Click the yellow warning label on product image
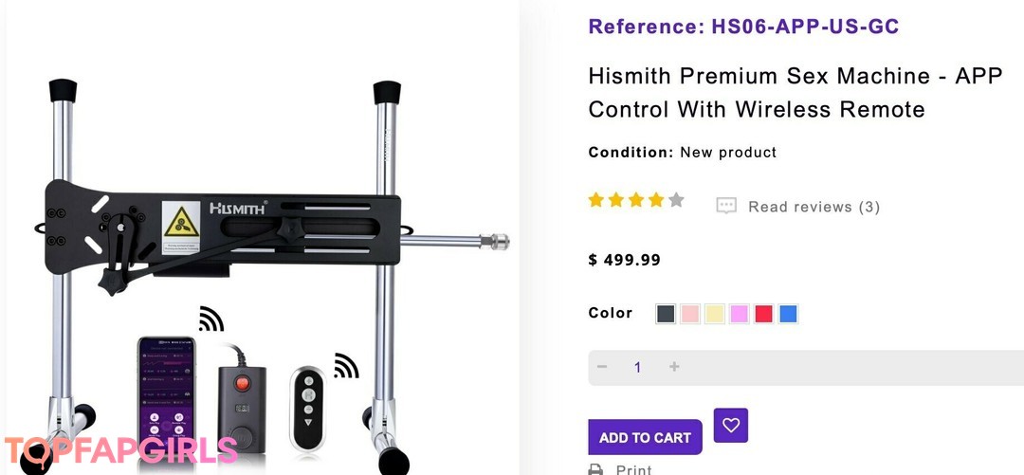The image size is (1024, 475). pos(181,228)
